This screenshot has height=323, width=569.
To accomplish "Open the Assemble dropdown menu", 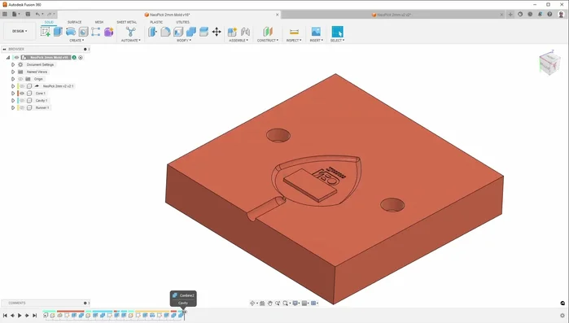I will click(239, 40).
